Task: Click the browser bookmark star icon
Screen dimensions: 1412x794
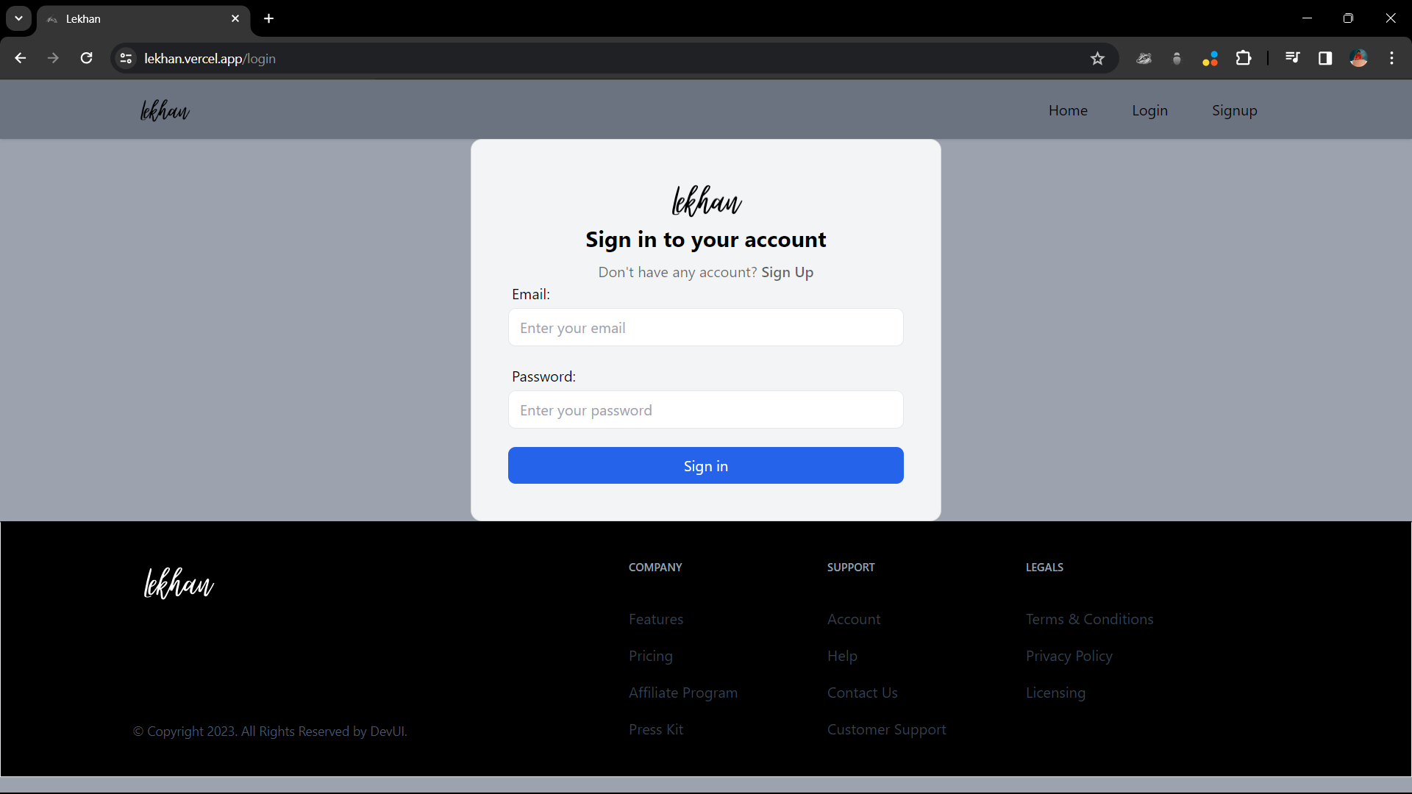Action: coord(1098,58)
